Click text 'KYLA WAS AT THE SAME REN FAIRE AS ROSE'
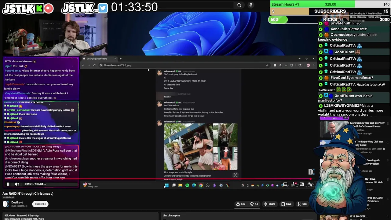The height and width of the screenshot is (220, 391). (185, 81)
